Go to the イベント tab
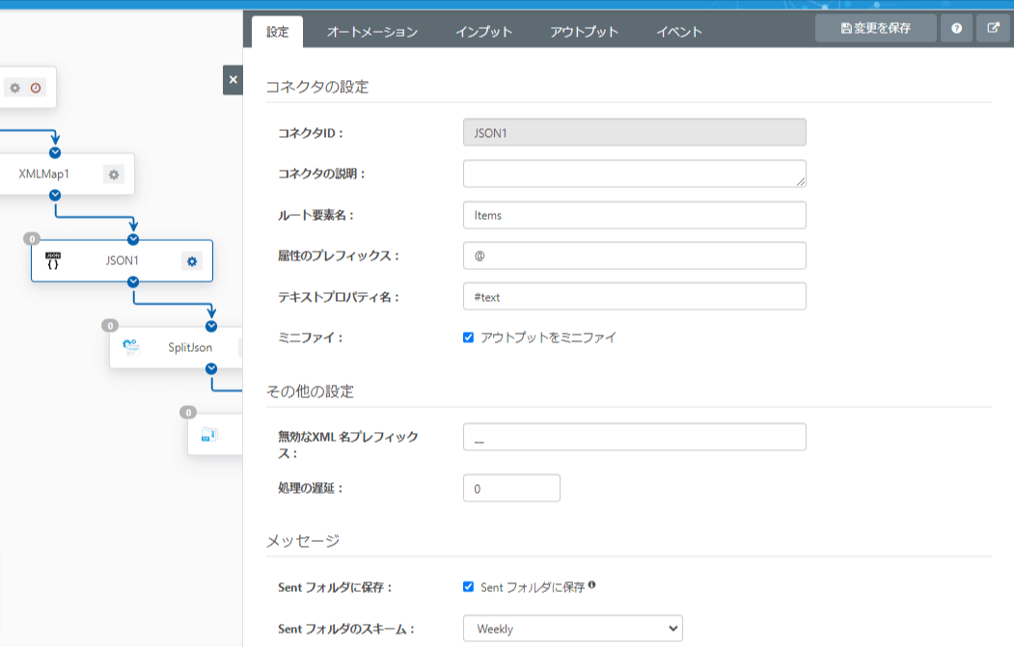1014x647 pixels. pos(679,32)
